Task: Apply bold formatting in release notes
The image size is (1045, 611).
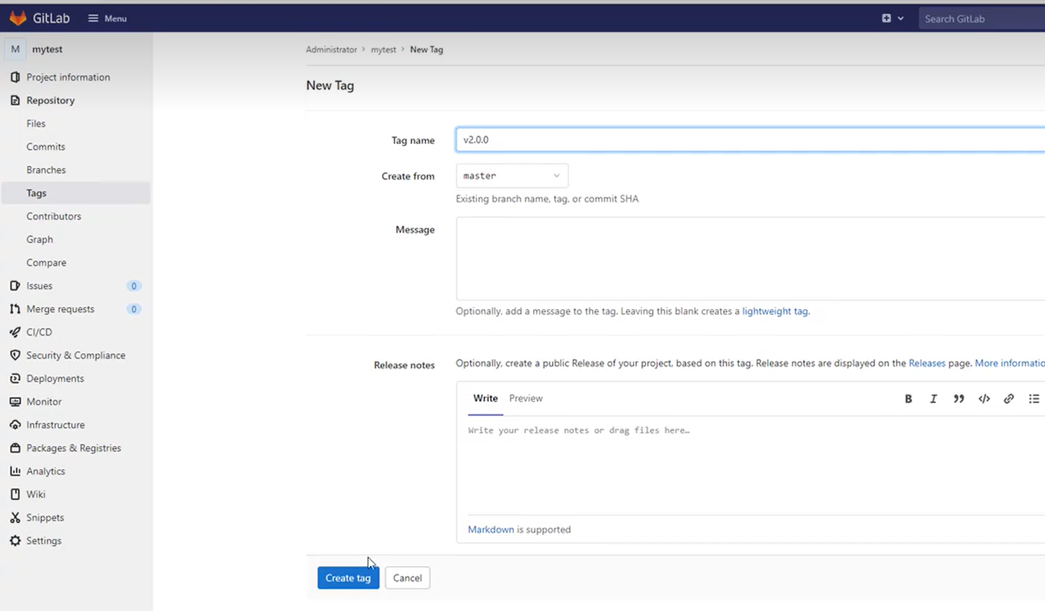Action: (x=908, y=399)
